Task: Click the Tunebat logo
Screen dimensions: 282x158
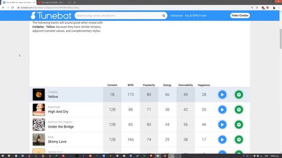Action: pyautogui.click(x=51, y=16)
